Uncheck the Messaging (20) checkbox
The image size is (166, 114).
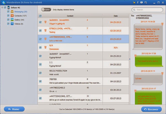(8, 11)
